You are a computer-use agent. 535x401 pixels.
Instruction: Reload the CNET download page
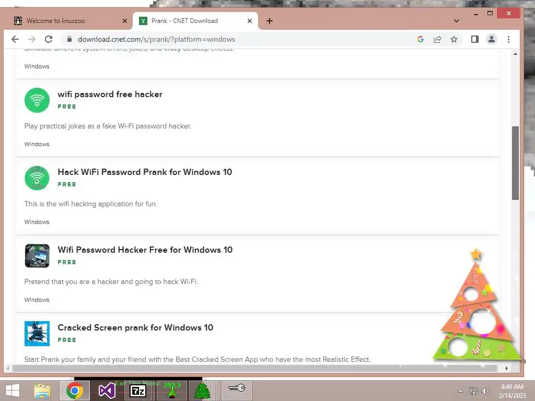[x=49, y=39]
